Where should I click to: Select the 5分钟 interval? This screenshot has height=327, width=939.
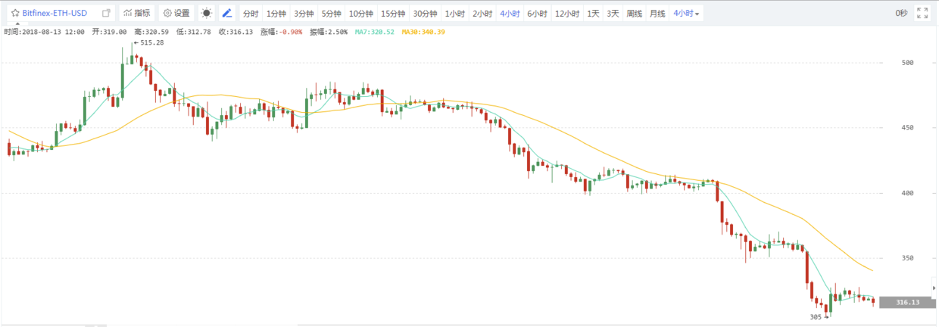click(331, 14)
